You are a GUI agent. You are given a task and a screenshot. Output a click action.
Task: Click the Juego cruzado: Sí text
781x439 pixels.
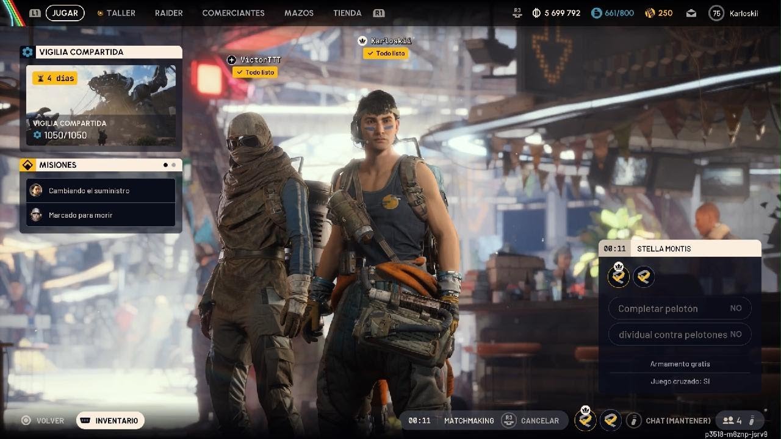click(x=680, y=381)
